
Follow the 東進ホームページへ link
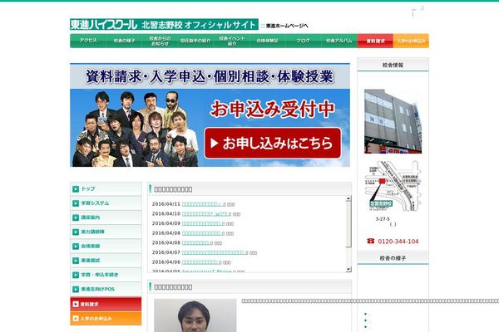pos(287,26)
